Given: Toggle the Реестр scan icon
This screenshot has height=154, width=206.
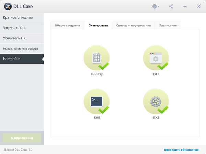Looking at the screenshot, I should (x=97, y=57).
